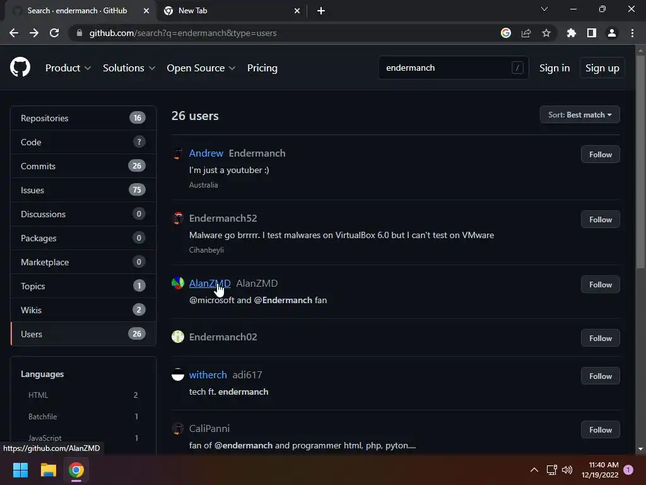Show Issues search results
Screen dimensions: 646x485
click(83, 189)
